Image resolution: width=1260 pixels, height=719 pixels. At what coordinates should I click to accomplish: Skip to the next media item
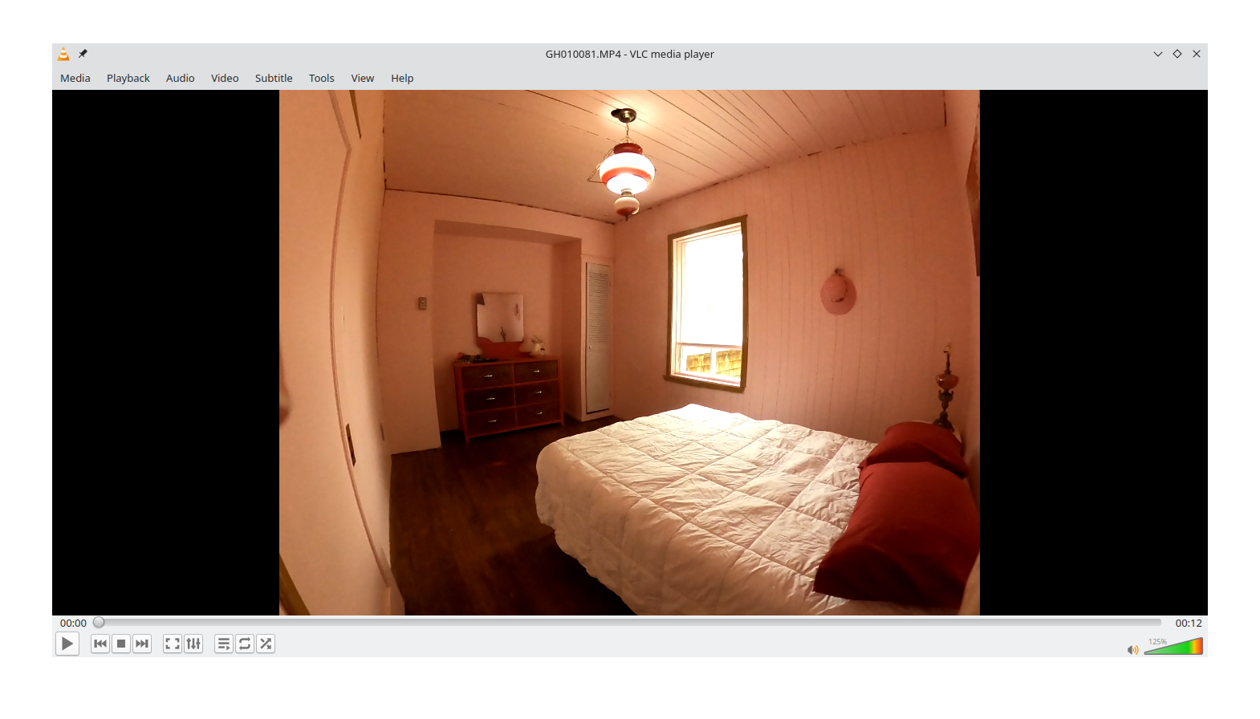pyautogui.click(x=142, y=644)
